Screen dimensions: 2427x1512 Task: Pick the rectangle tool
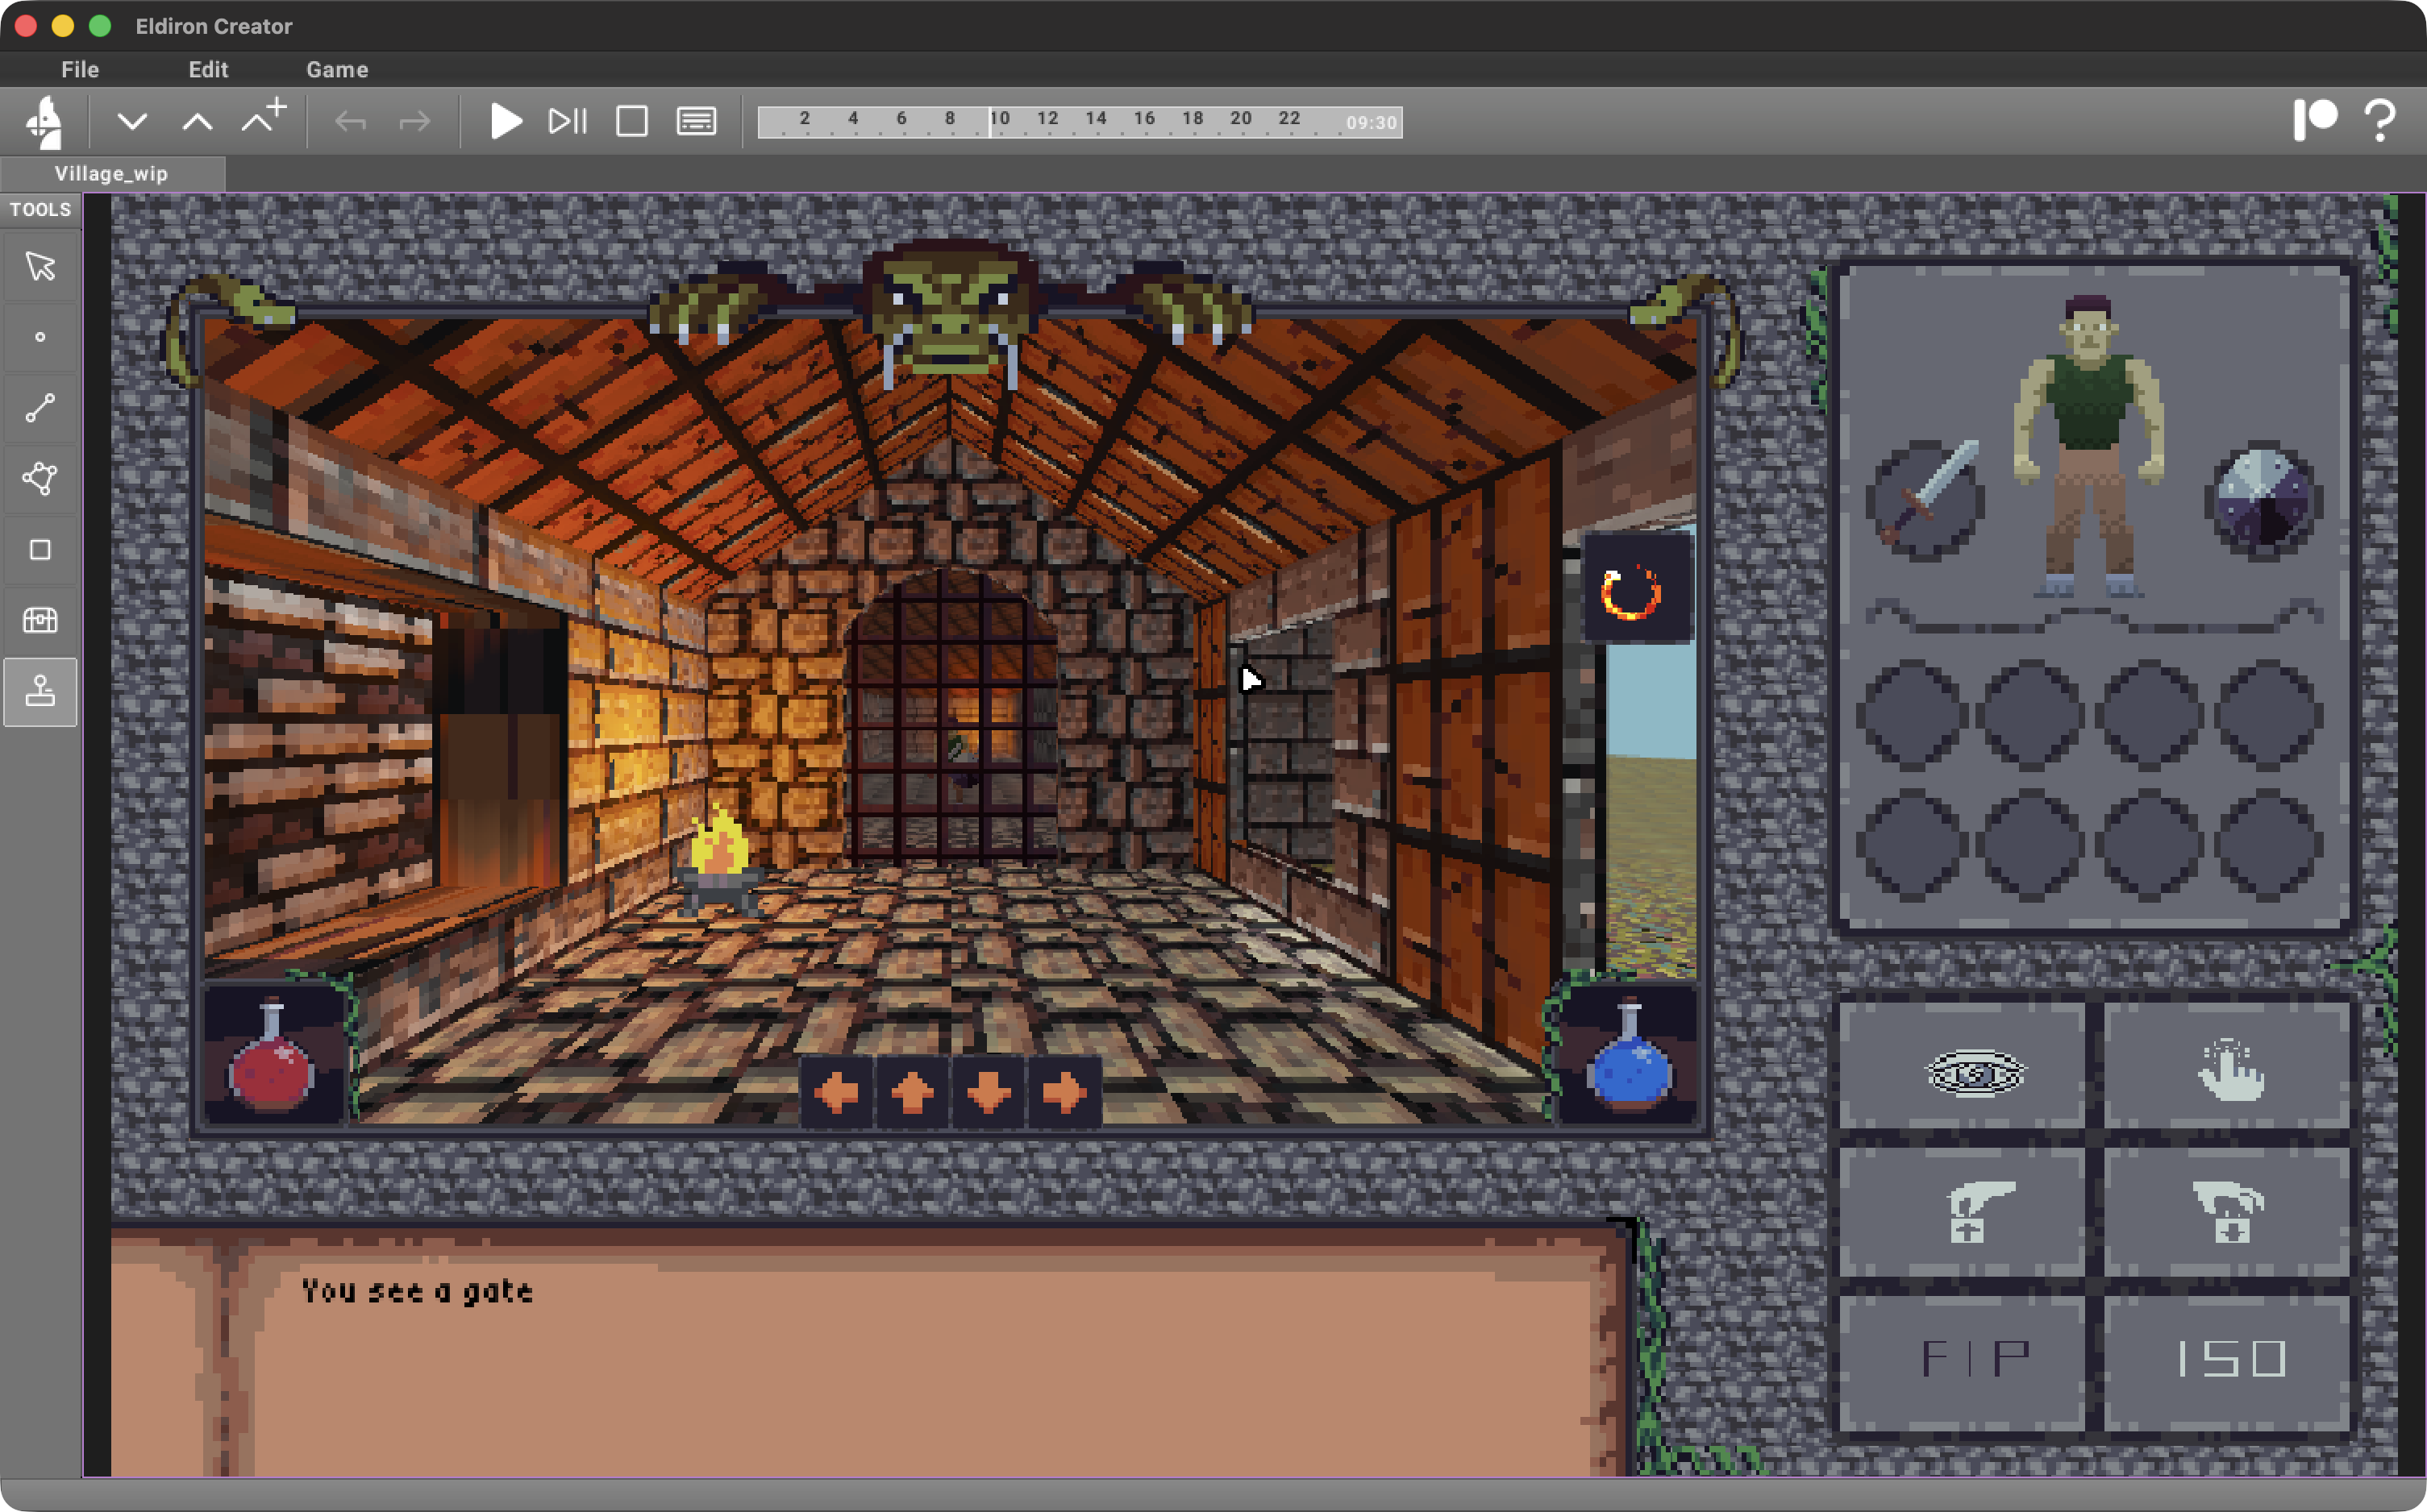[x=40, y=549]
